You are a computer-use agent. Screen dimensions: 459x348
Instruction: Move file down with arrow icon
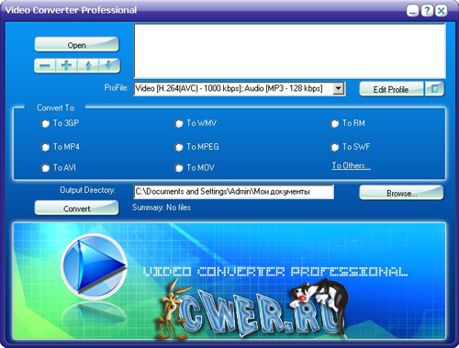pos(109,66)
